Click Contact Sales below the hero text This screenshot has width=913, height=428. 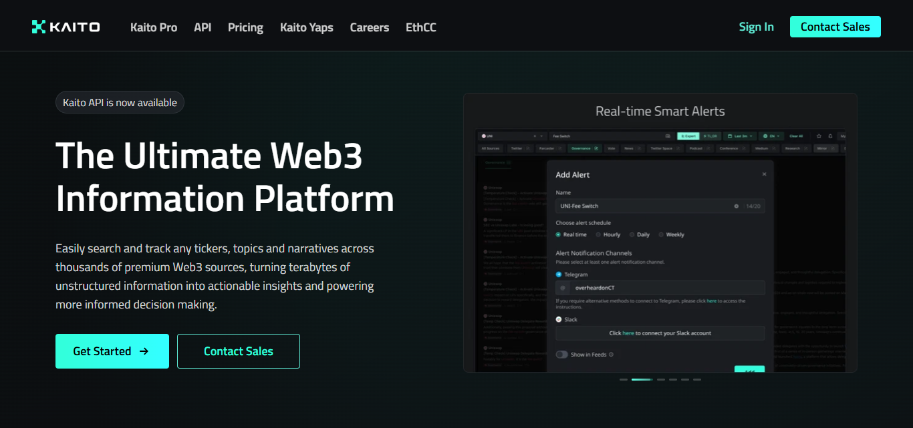(239, 351)
